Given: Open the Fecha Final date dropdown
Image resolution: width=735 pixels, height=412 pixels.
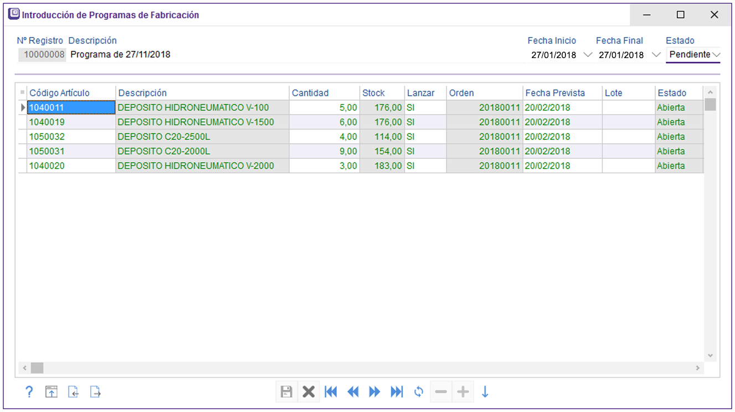Looking at the screenshot, I should tap(656, 55).
